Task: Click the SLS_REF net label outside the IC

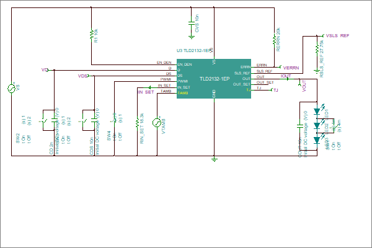Action: (264, 71)
